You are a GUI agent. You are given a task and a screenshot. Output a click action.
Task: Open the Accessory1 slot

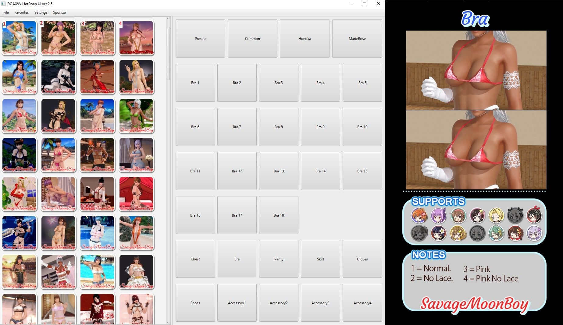237,303
